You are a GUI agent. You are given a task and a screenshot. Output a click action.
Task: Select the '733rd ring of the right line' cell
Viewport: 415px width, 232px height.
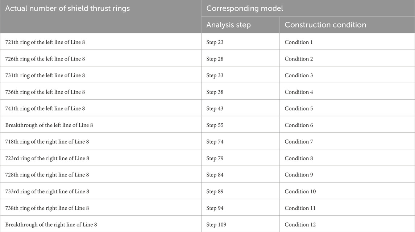[100, 191]
